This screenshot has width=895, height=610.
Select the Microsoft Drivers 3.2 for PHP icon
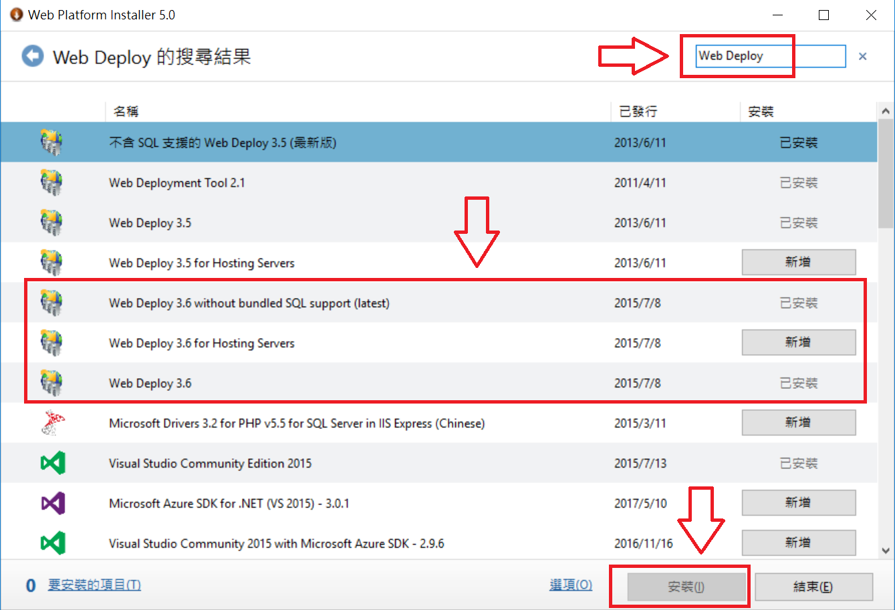(x=52, y=423)
